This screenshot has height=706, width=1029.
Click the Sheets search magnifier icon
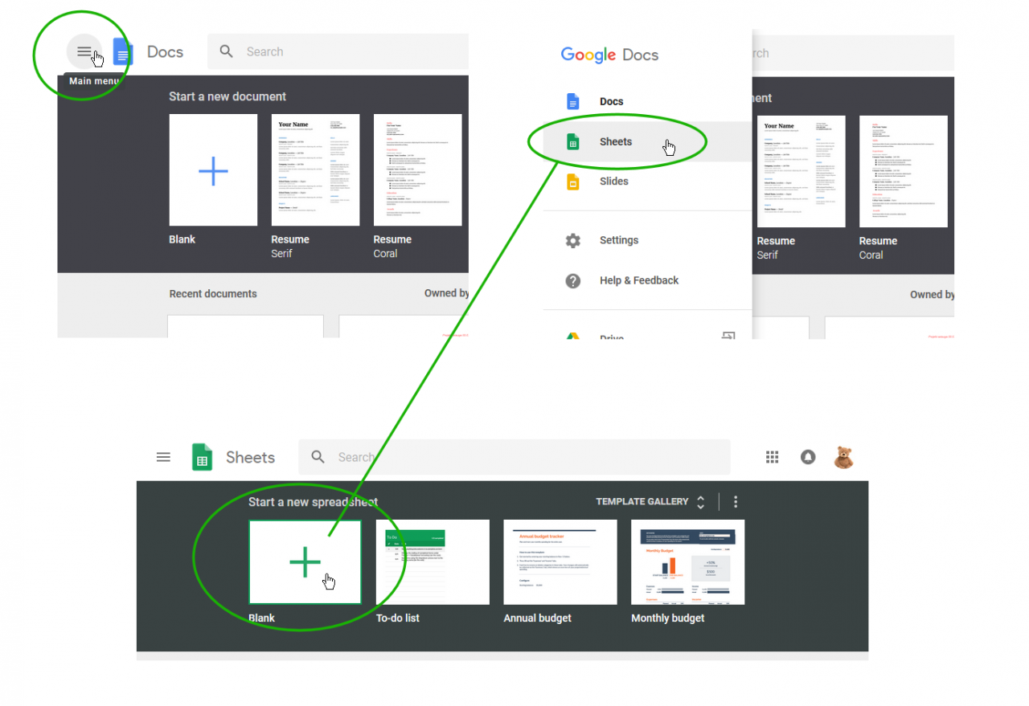318,457
